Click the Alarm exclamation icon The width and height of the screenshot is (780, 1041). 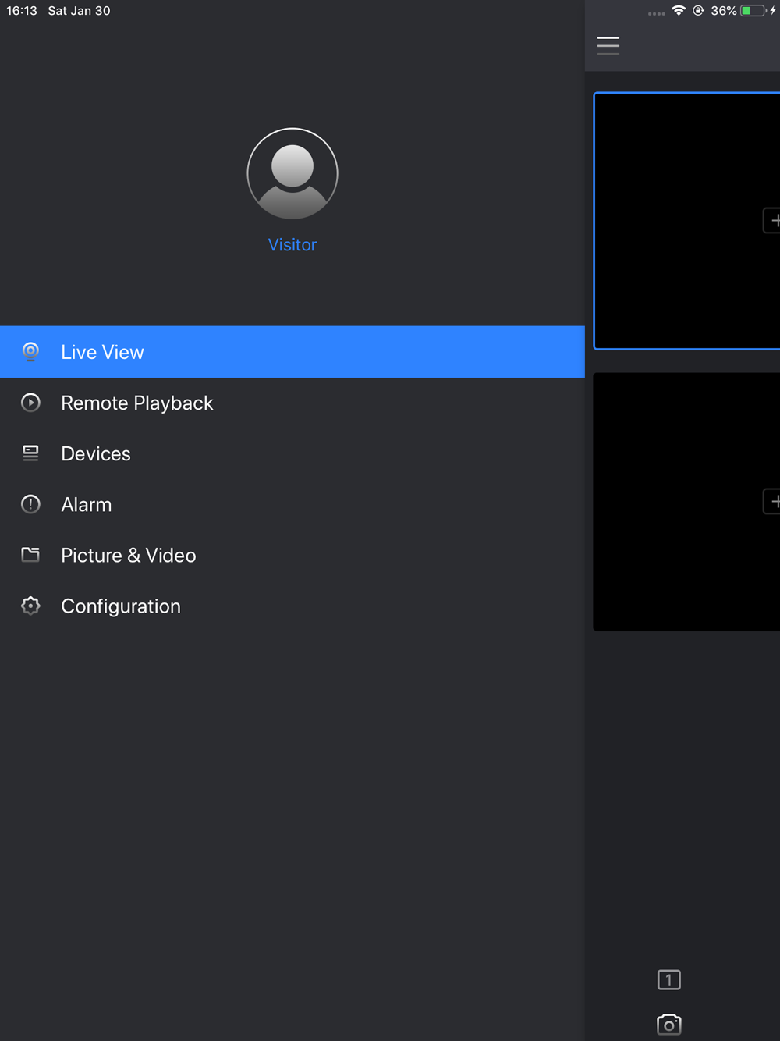point(30,504)
